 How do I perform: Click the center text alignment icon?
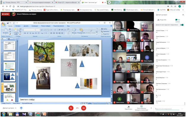pyautogui.click(x=54, y=33)
